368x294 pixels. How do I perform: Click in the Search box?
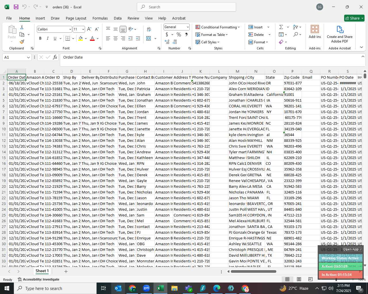coord(186,7)
